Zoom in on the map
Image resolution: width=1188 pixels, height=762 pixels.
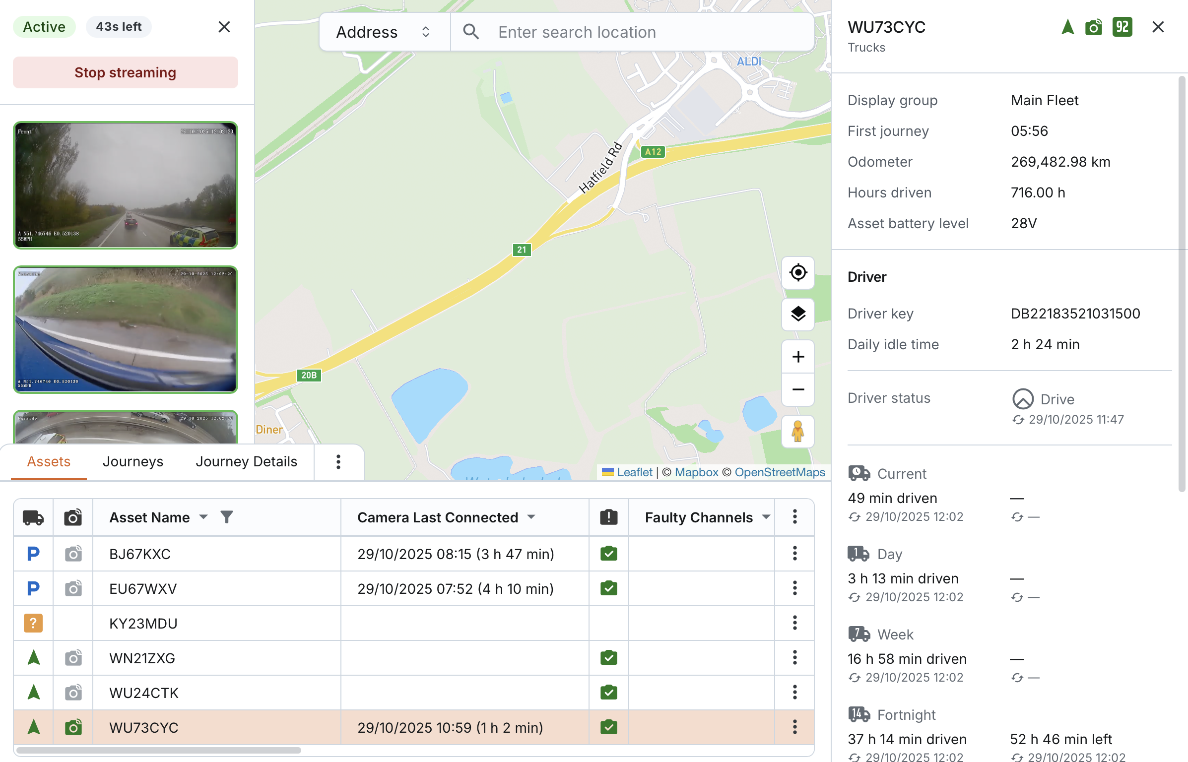point(797,357)
